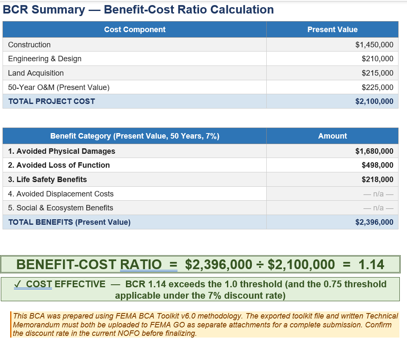Click the $215,000 land acquisition value

377,73
